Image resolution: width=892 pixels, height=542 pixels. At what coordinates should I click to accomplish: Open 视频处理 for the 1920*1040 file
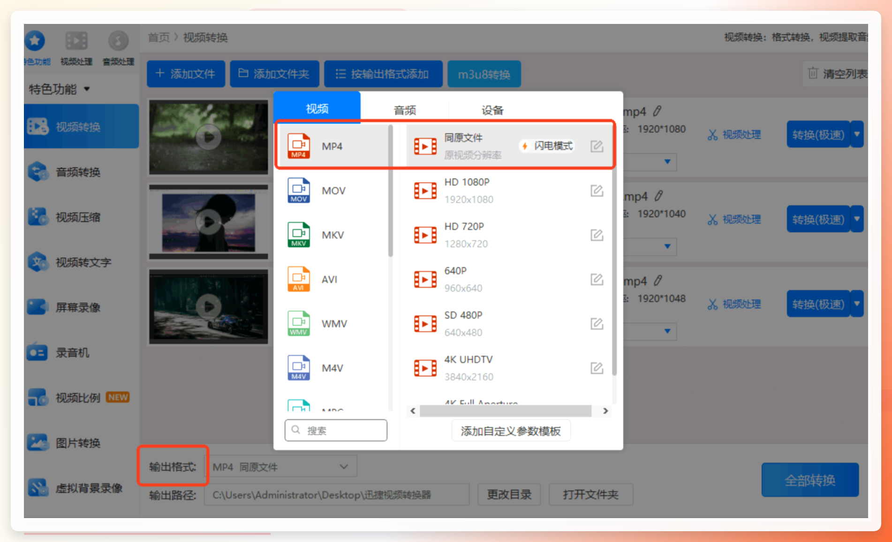734,219
